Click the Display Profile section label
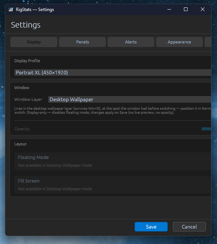 [27, 61]
